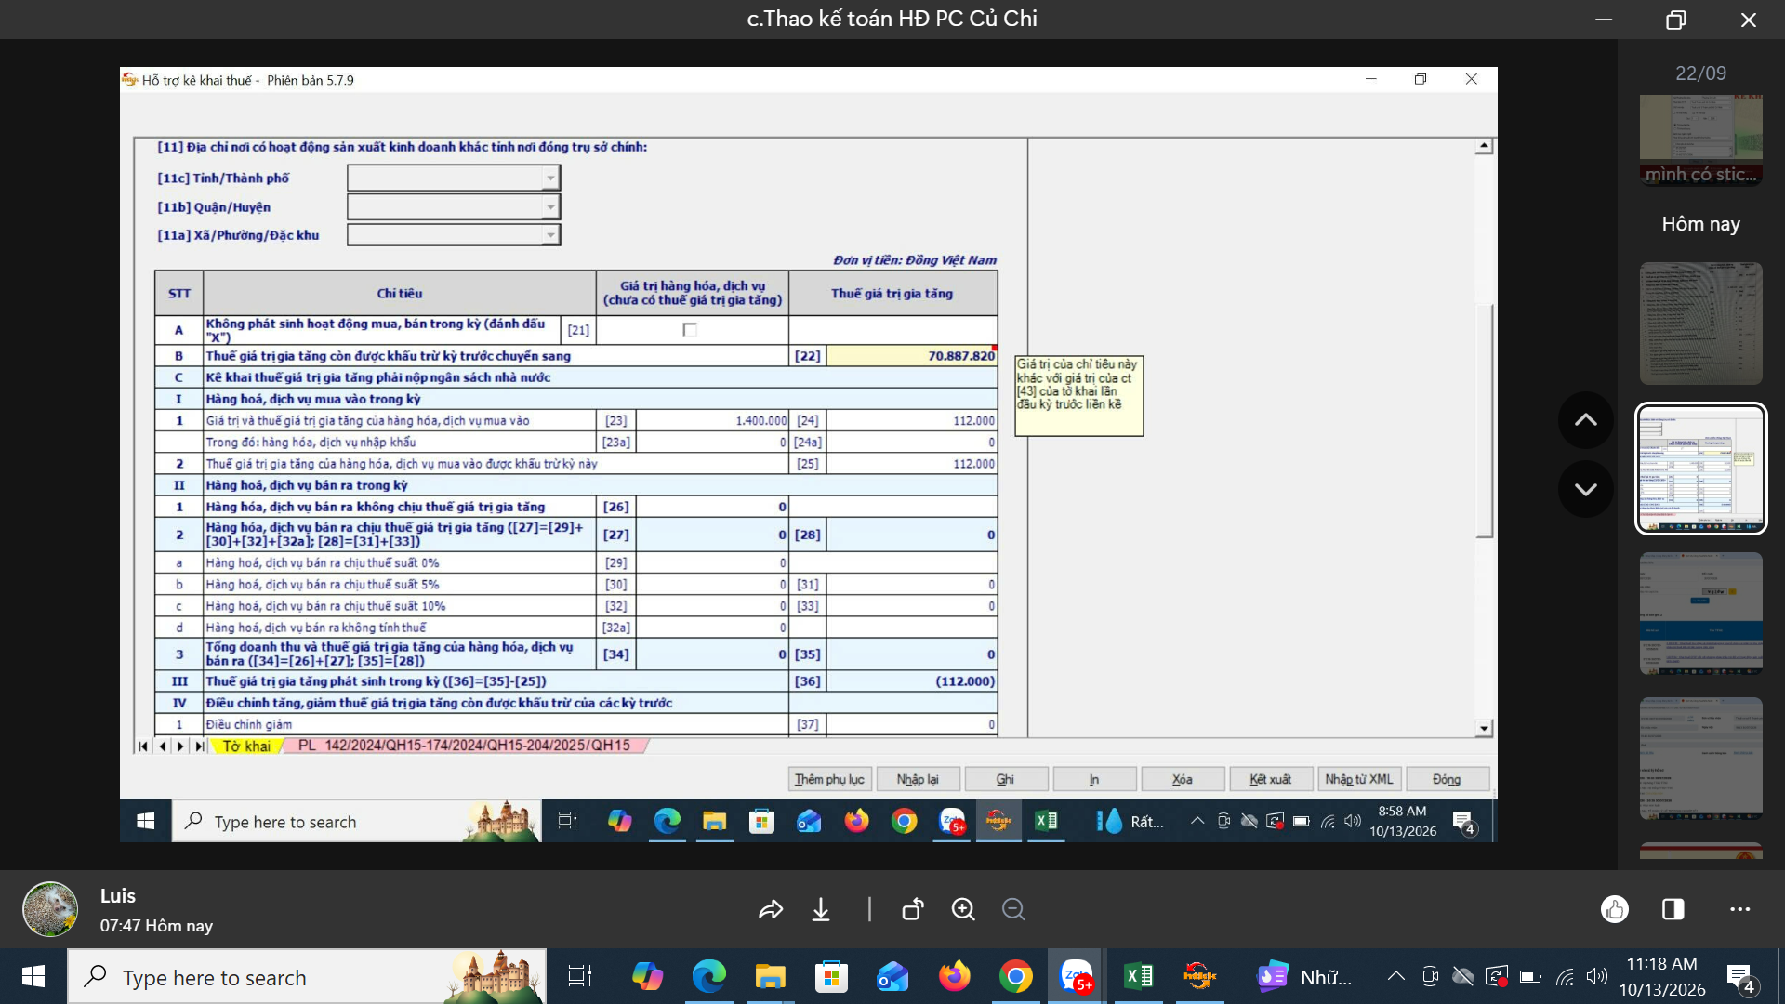
Task: Go to the previous image with the up chevron
Action: tap(1586, 420)
